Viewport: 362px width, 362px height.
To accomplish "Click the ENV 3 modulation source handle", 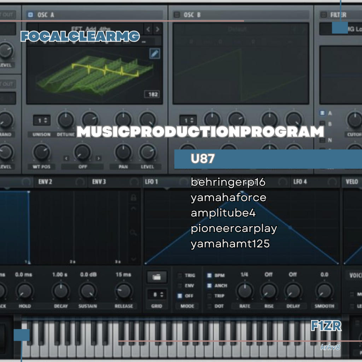I will tap(134, 182).
